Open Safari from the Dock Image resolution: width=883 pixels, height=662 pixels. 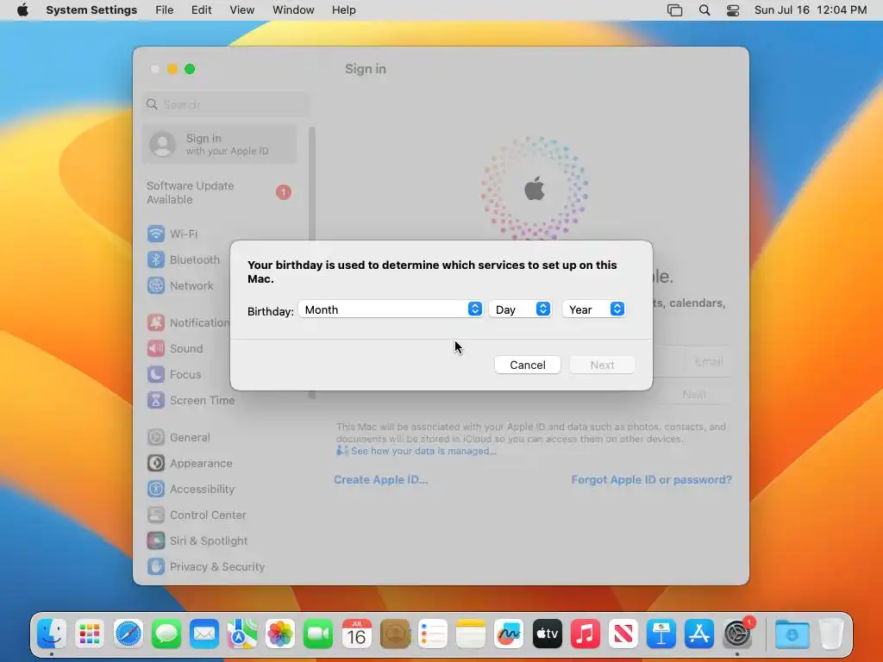coord(128,634)
